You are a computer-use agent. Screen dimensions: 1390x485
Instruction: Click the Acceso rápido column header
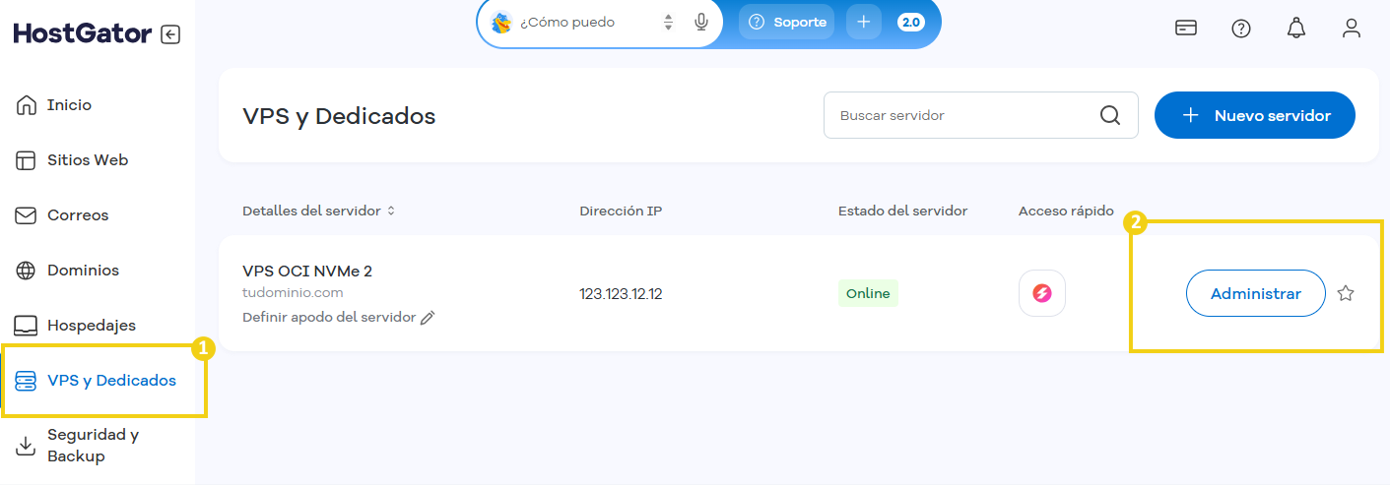1066,211
